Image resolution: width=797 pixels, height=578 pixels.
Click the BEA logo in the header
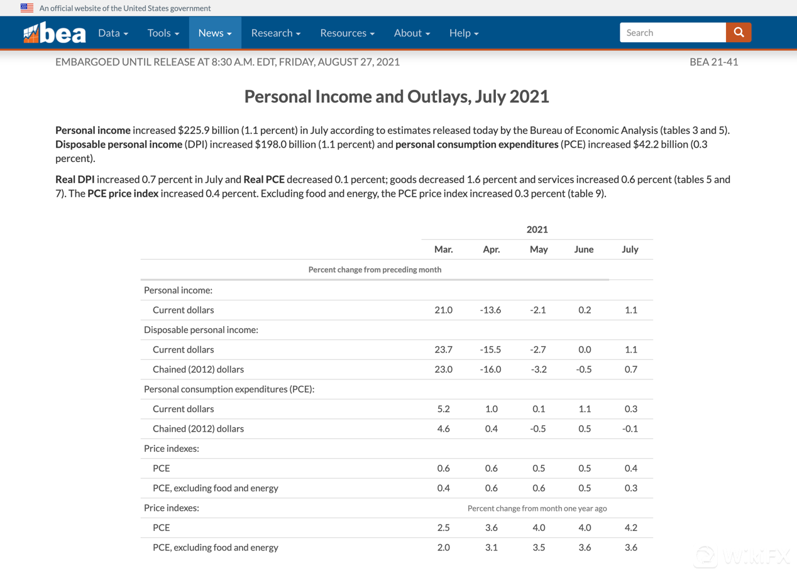tap(54, 33)
